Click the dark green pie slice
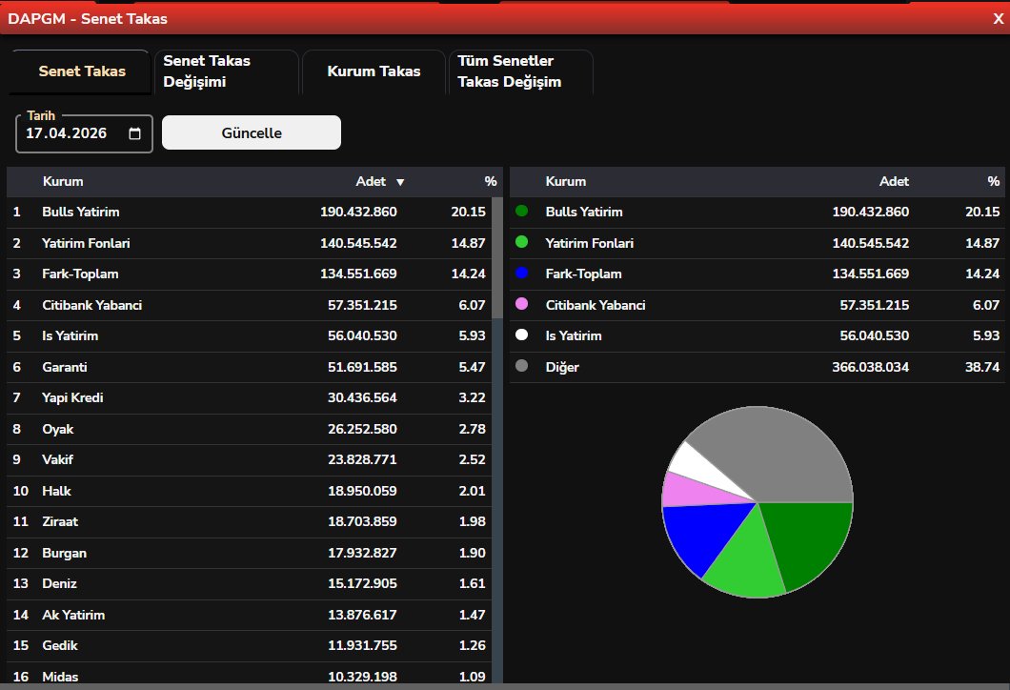 tap(808, 541)
